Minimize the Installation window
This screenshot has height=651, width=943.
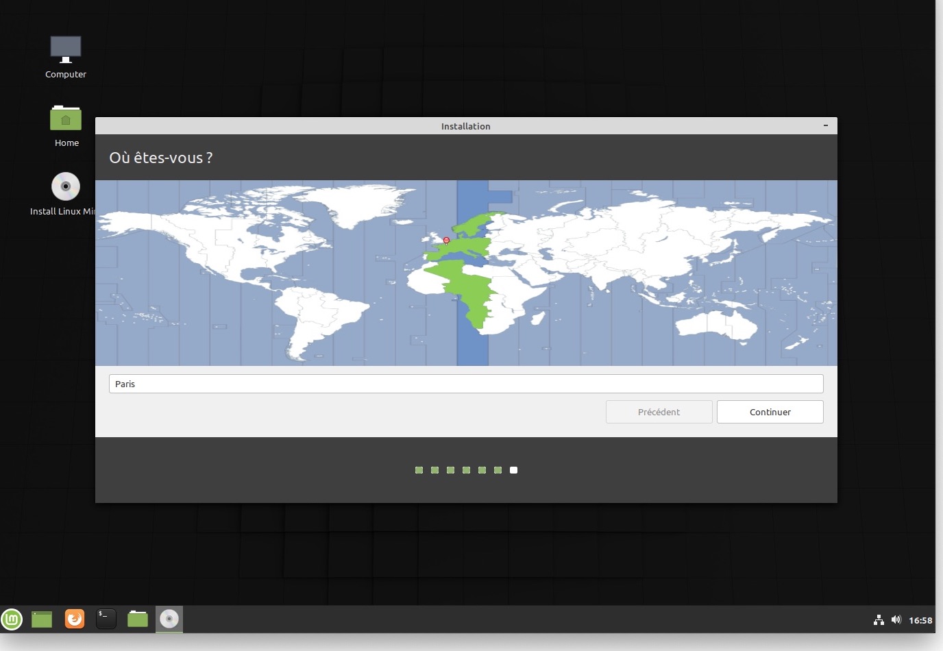(826, 126)
